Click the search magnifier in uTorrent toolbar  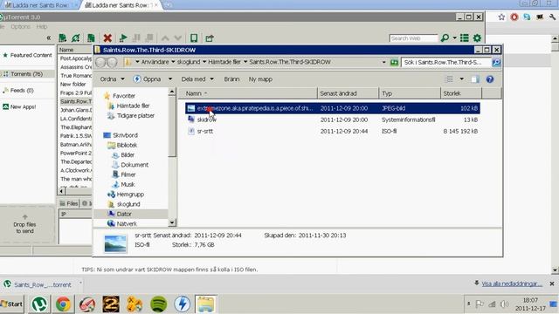coord(445,38)
